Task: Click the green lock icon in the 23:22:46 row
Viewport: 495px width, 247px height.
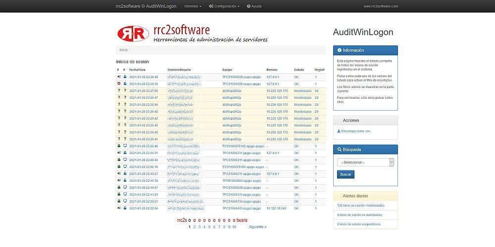Action: click(x=119, y=146)
